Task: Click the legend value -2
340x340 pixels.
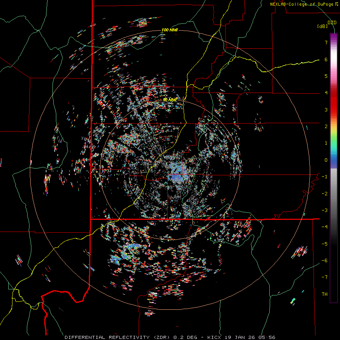Action: coord(325,193)
